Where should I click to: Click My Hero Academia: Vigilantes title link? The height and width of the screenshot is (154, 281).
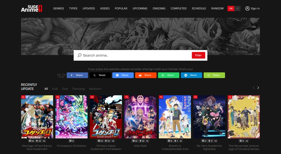pyautogui.click(x=209, y=147)
